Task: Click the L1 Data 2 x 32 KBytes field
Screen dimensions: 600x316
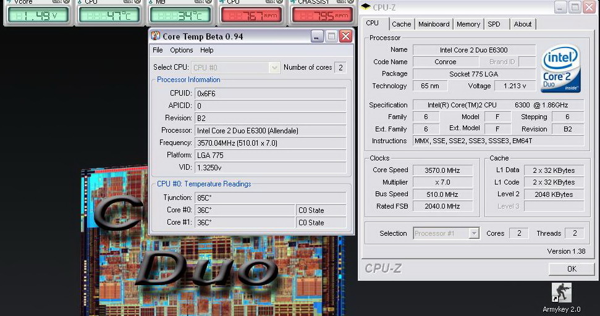Action: pyautogui.click(x=554, y=170)
